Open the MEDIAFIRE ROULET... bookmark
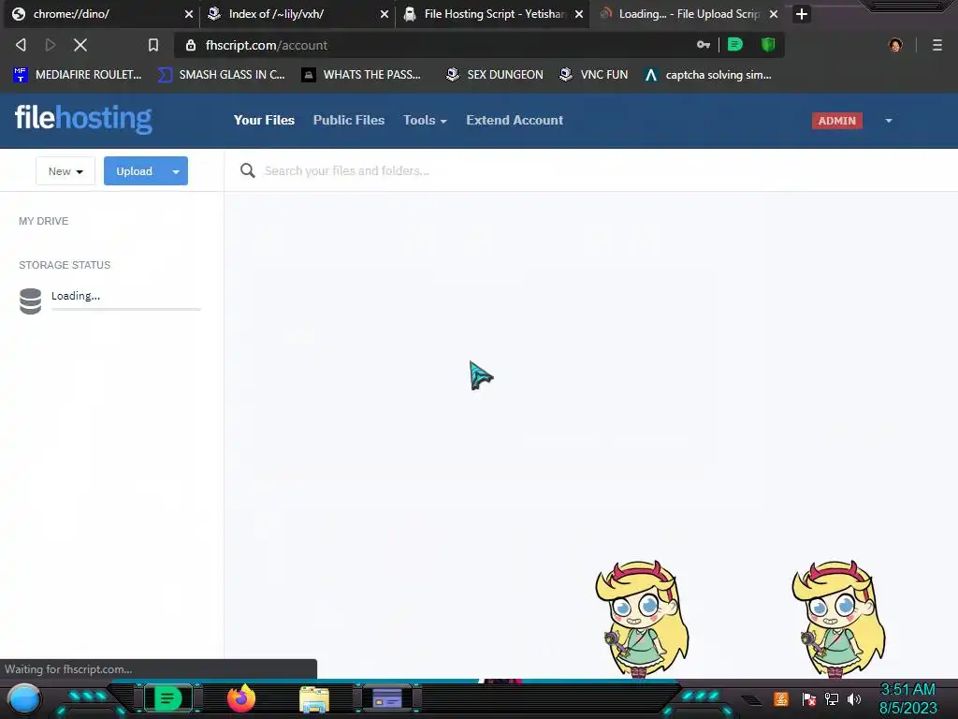 click(x=77, y=75)
